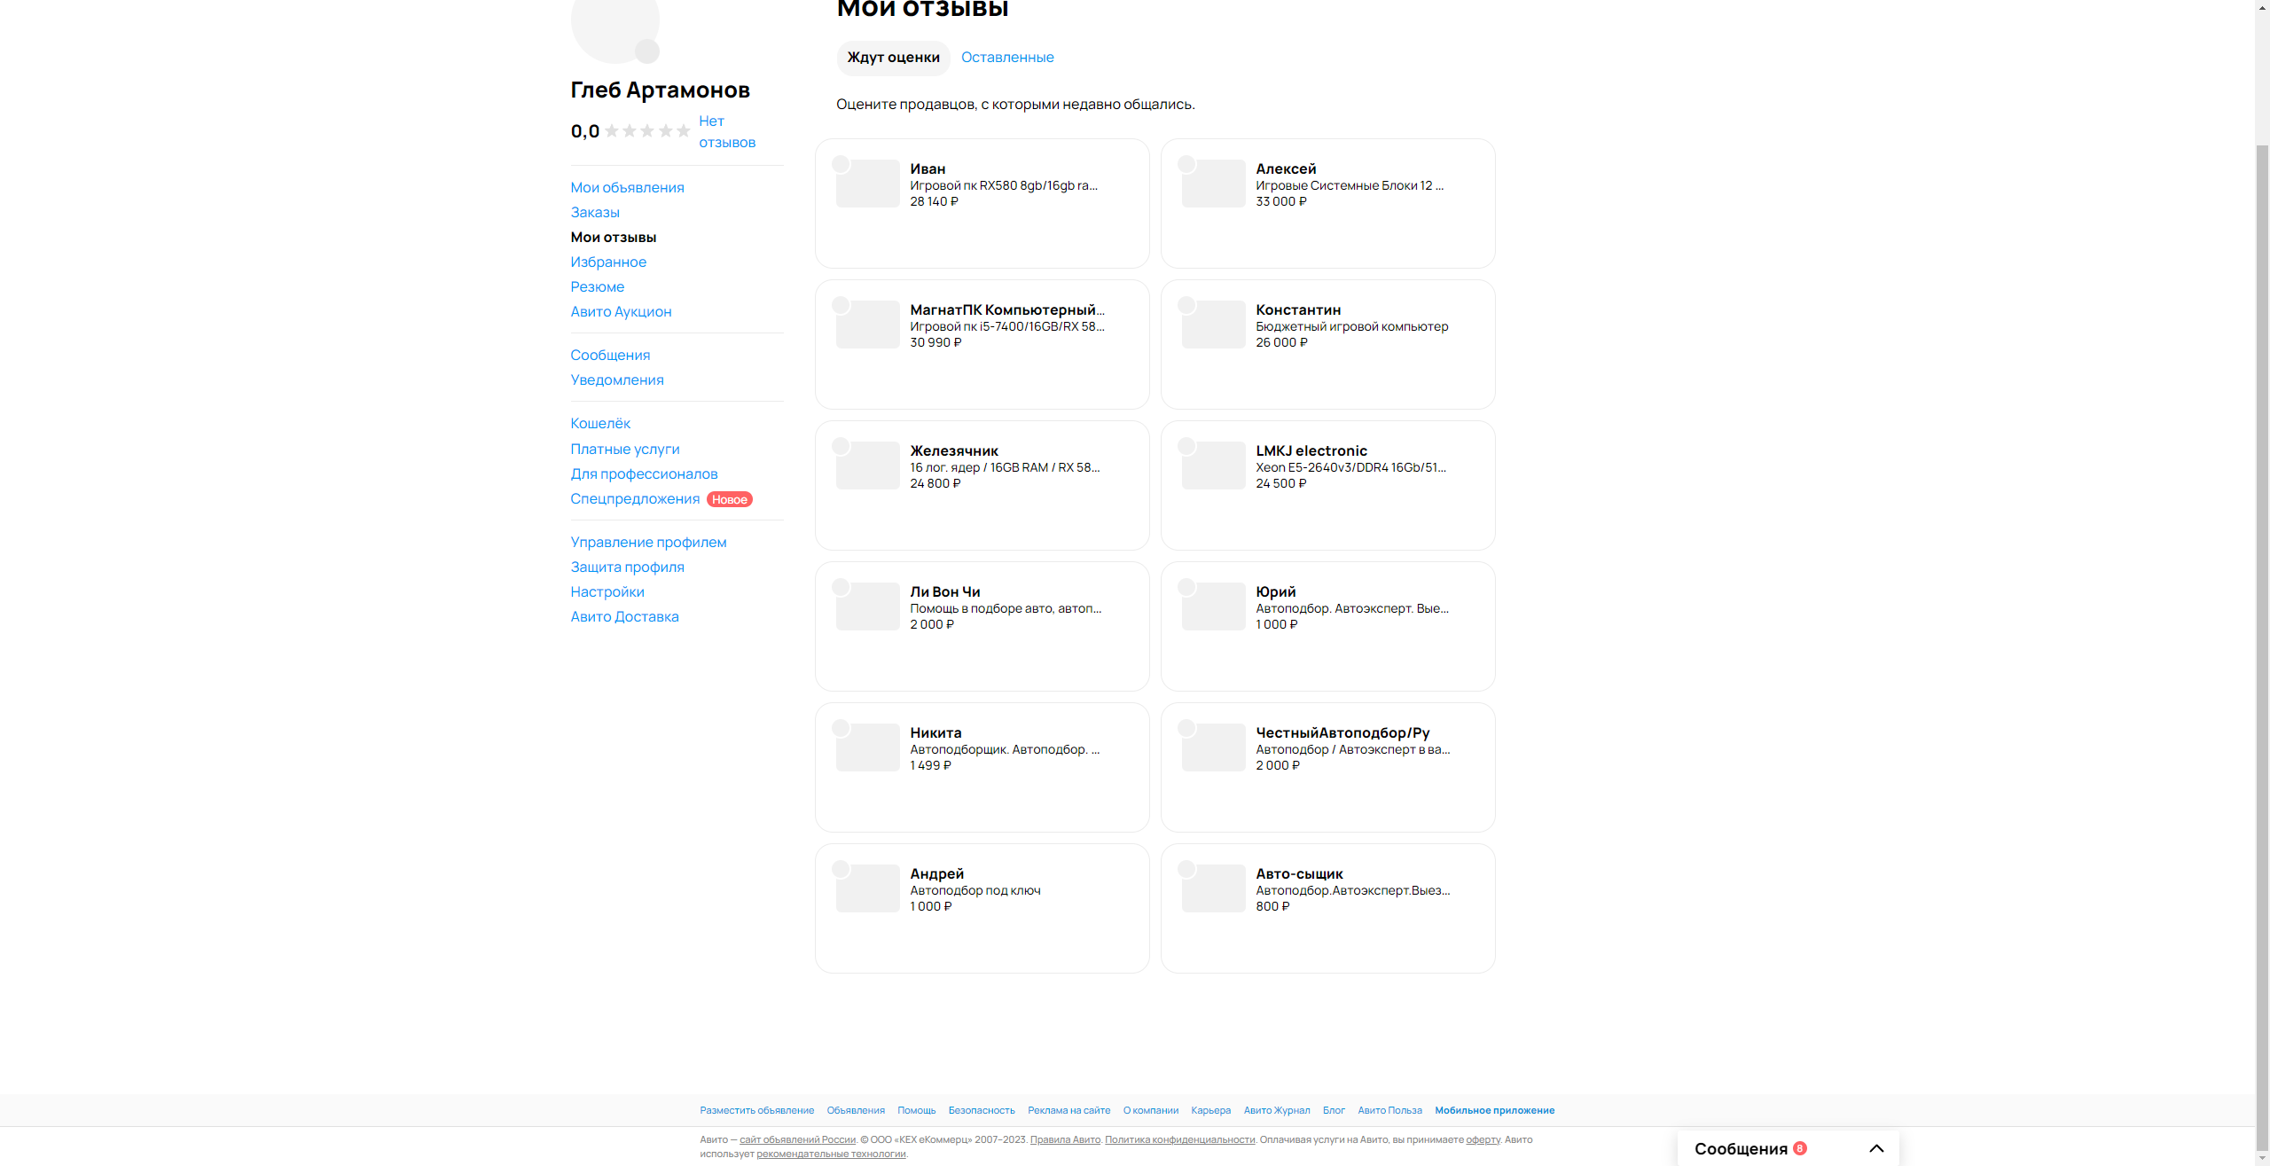Switch to the Оставленные tab

pyautogui.click(x=1007, y=58)
